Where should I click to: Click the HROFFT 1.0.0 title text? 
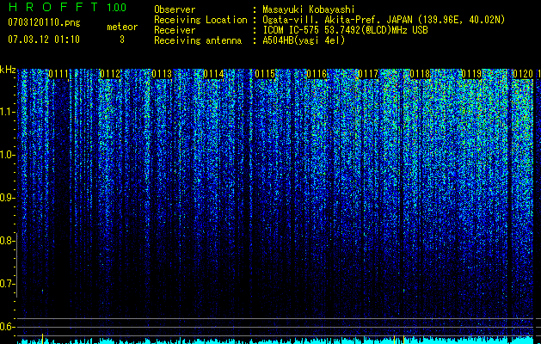67,7
